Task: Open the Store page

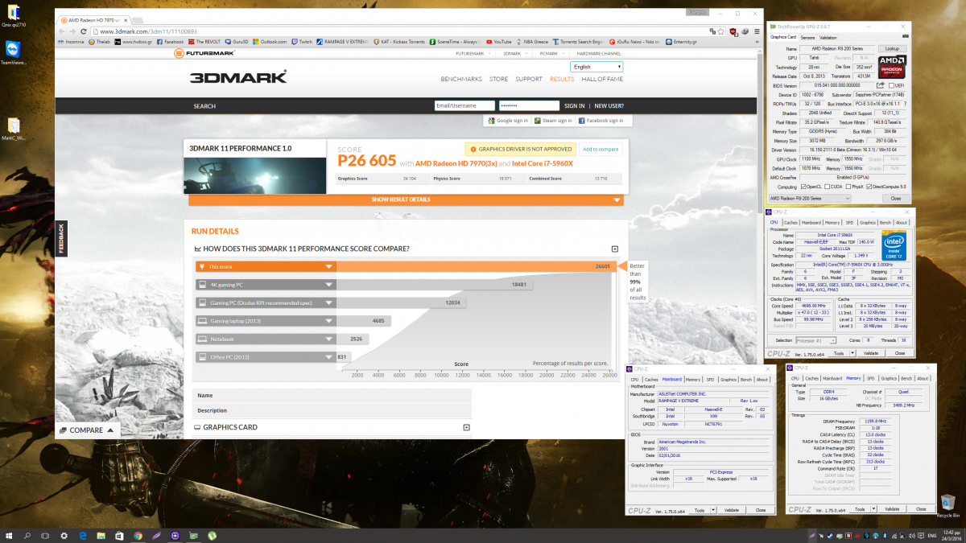Action: coord(499,79)
